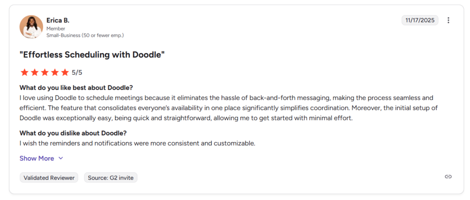
Task: Click the chevron beside Show More
Action: (61, 158)
